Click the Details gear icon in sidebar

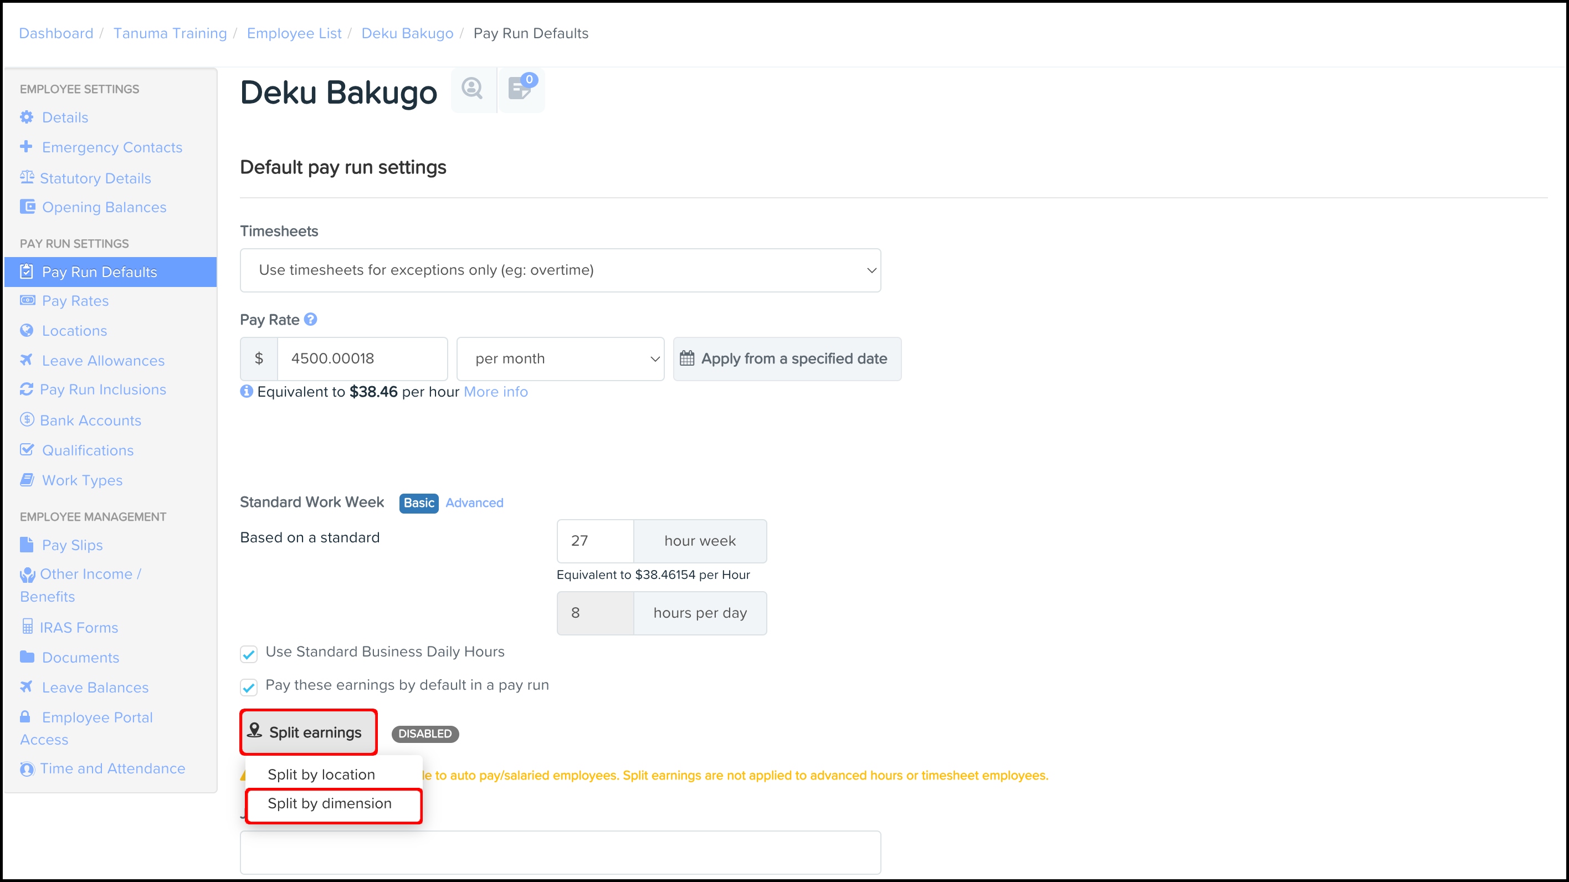27,117
